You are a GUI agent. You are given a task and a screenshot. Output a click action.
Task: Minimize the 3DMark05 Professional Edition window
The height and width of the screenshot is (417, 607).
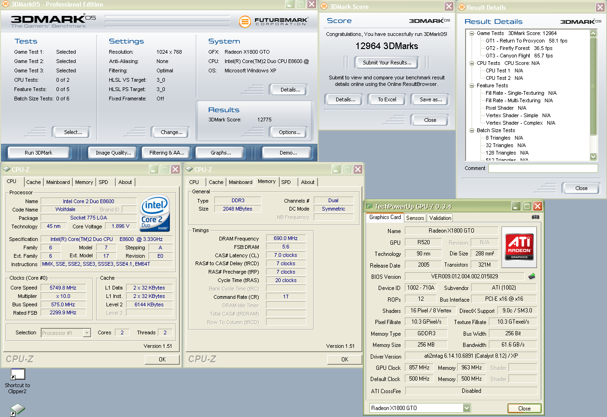click(290, 4)
